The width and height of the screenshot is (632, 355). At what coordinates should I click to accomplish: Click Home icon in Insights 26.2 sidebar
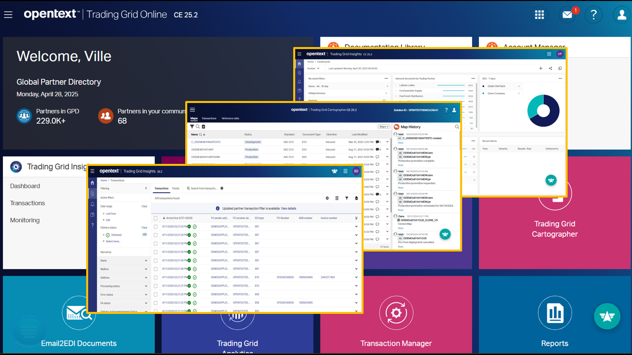(x=92, y=183)
